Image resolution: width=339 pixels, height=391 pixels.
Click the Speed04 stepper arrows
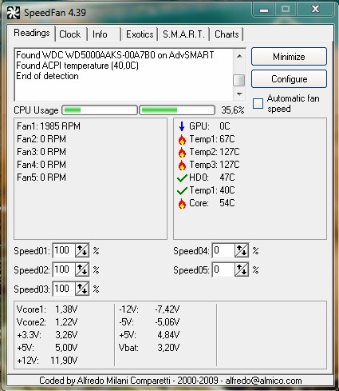(x=242, y=250)
